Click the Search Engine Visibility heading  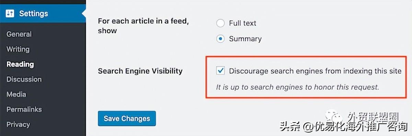pos(140,71)
